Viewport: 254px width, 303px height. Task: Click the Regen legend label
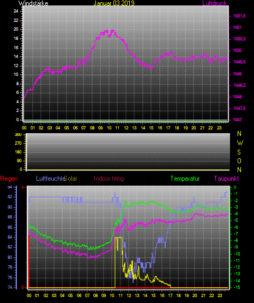pyautogui.click(x=9, y=179)
